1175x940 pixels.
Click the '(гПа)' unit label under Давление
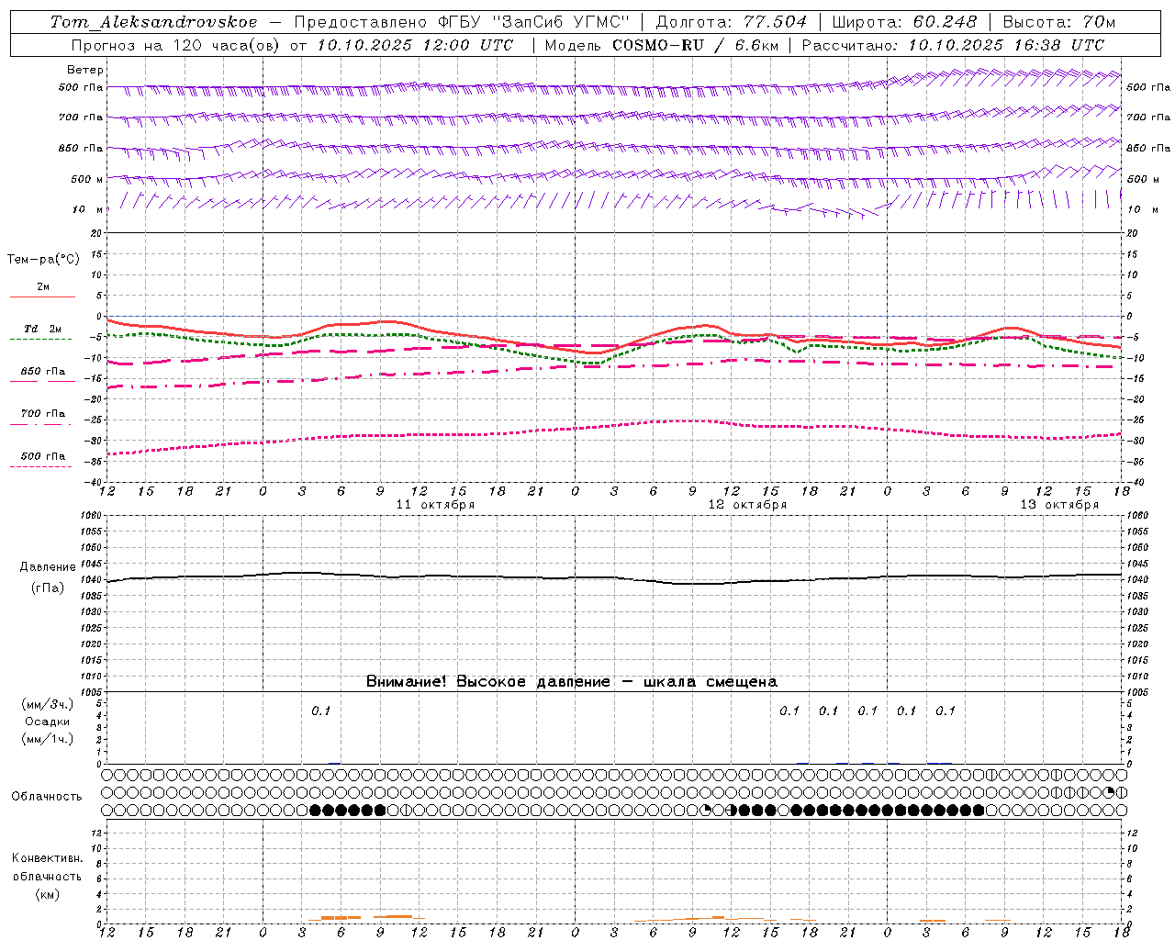pos(48,587)
